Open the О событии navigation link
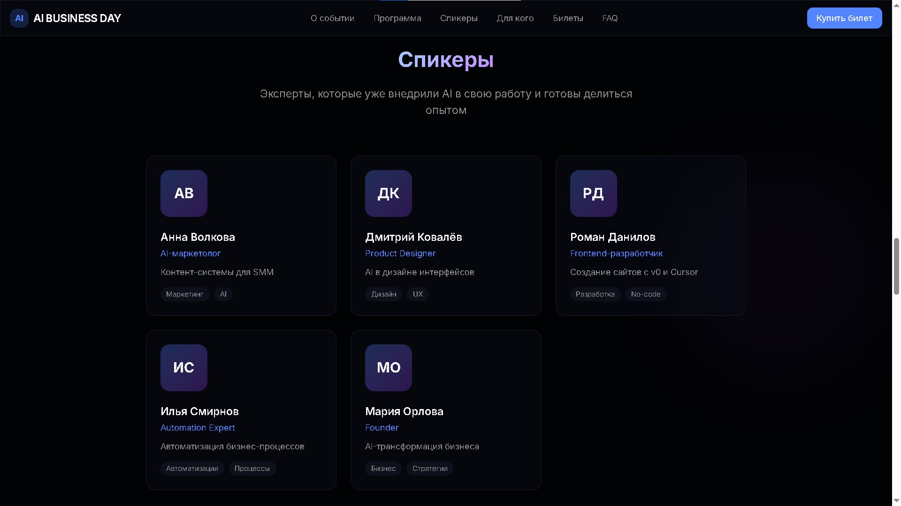The width and height of the screenshot is (901, 506). (x=333, y=18)
